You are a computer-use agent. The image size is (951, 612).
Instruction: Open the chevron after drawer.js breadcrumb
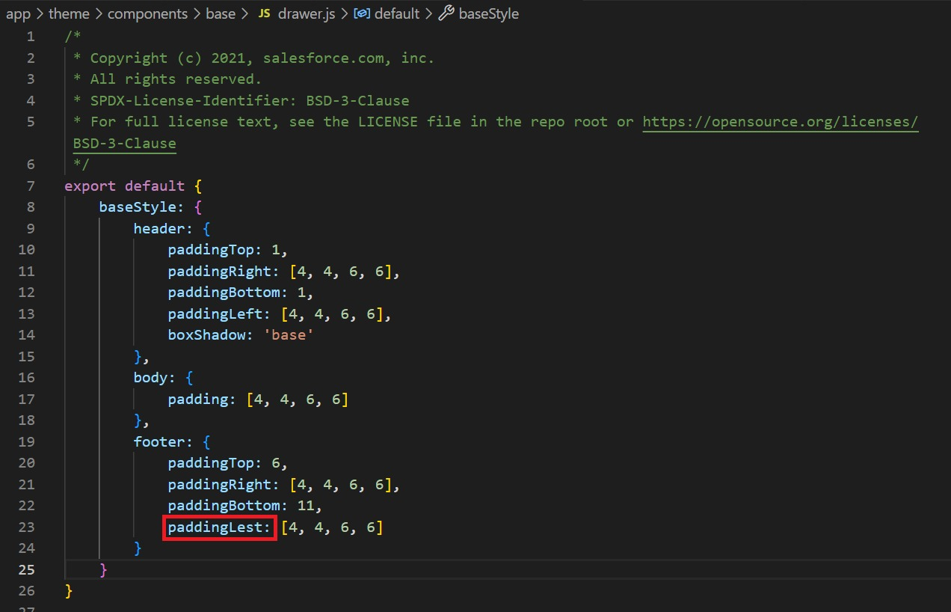342,13
